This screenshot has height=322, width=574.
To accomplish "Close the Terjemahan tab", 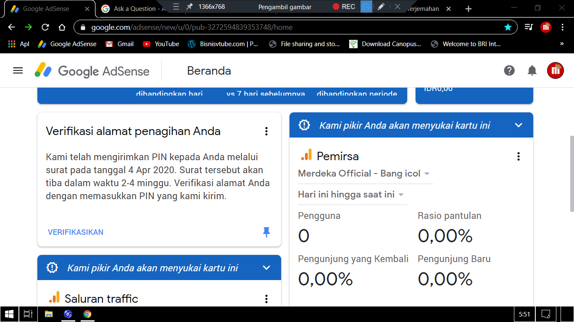I will point(448,8).
